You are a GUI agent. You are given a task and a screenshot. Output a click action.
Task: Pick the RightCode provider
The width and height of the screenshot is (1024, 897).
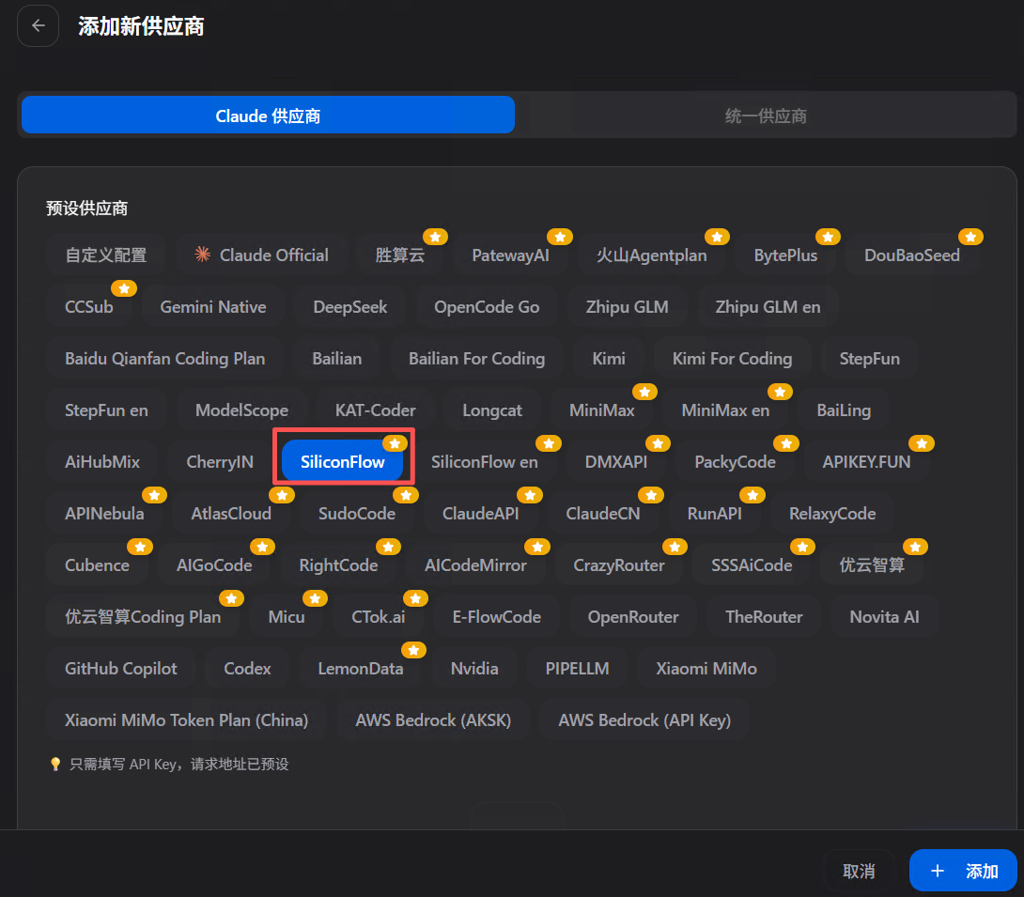(x=337, y=564)
